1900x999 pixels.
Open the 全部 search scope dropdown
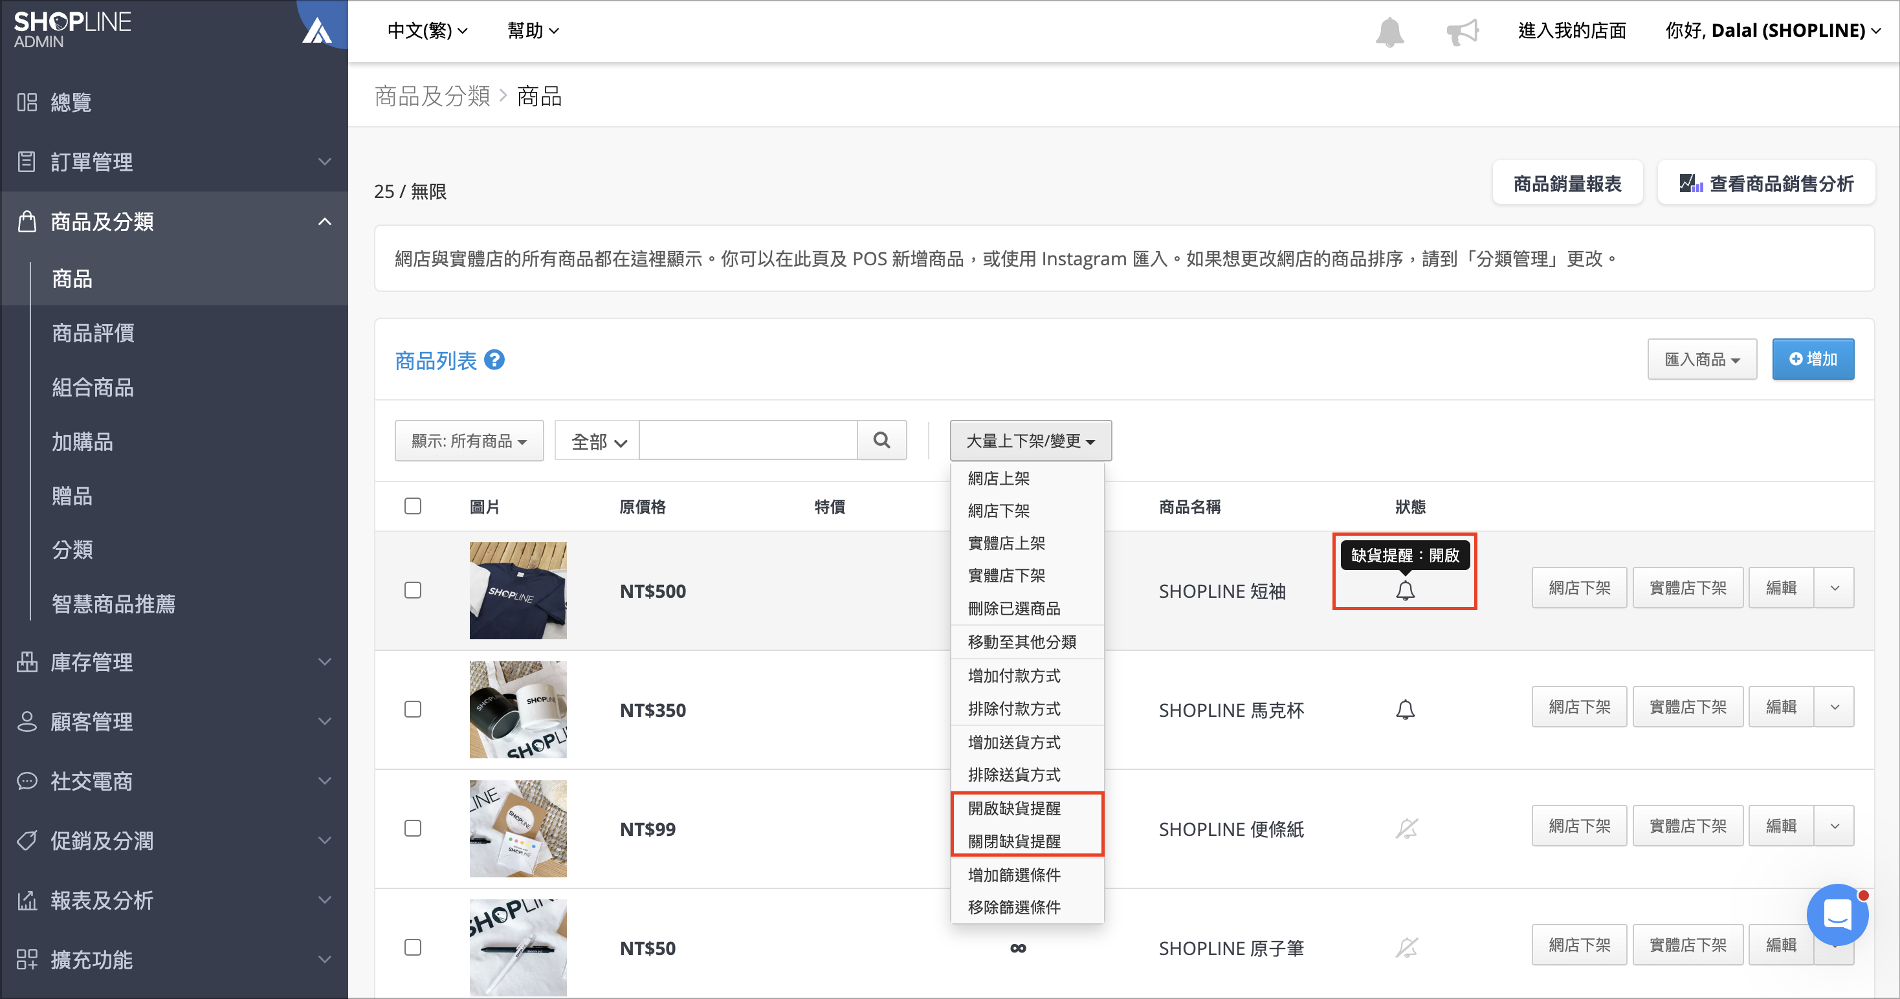[597, 440]
